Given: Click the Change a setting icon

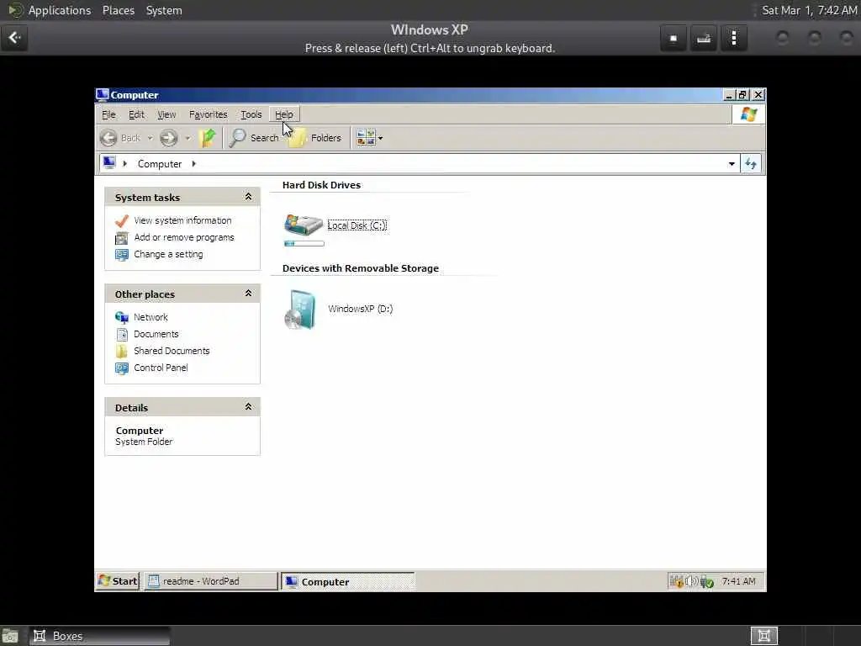Looking at the screenshot, I should tap(121, 255).
